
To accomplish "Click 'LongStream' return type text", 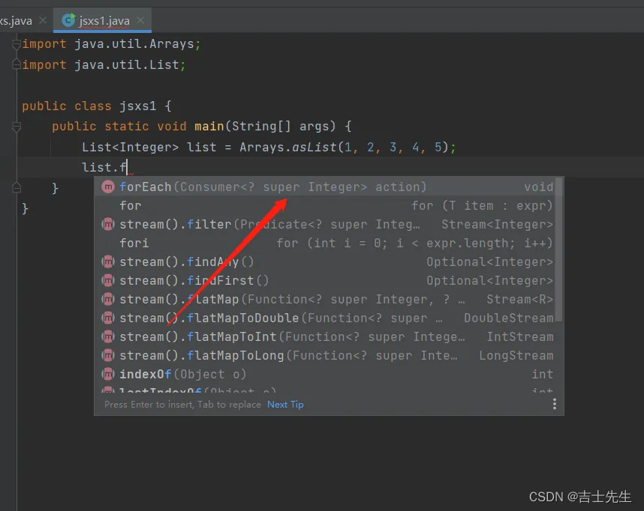I will point(516,356).
